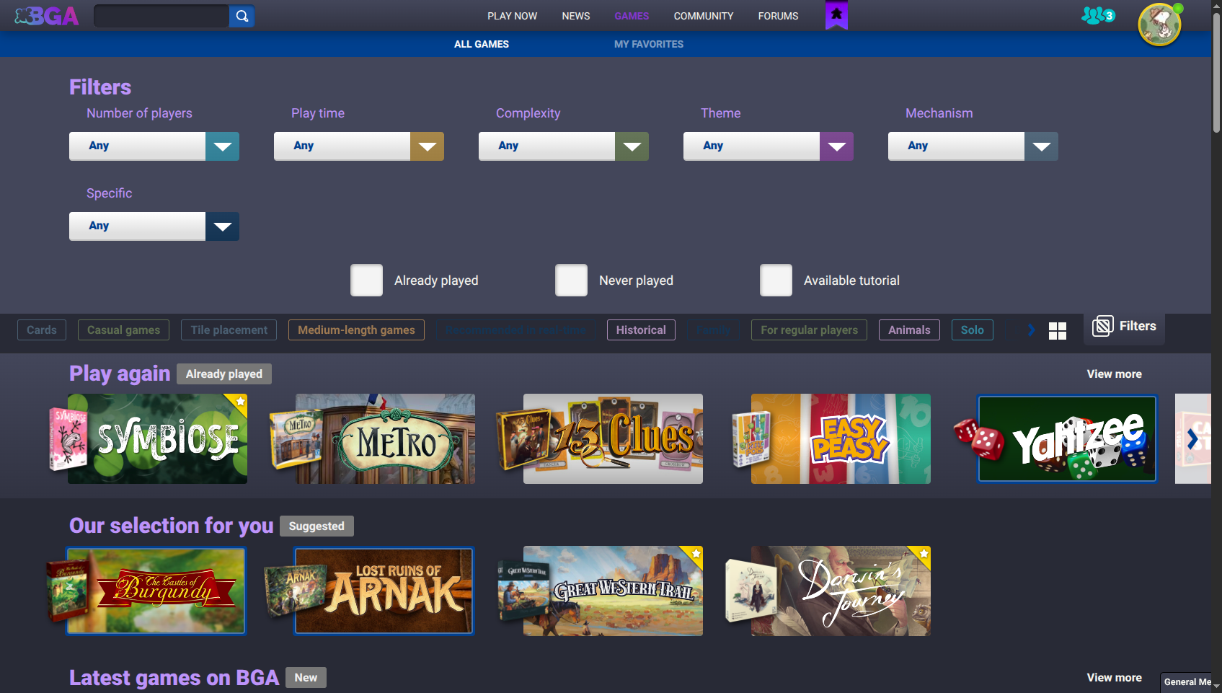Image resolution: width=1222 pixels, height=693 pixels.
Task: Click the tag list next arrow
Action: (1032, 330)
